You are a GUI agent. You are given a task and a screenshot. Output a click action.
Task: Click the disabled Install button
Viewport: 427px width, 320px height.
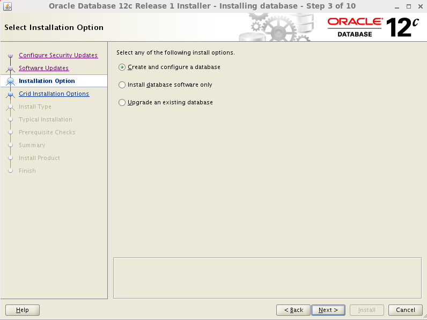click(366, 310)
